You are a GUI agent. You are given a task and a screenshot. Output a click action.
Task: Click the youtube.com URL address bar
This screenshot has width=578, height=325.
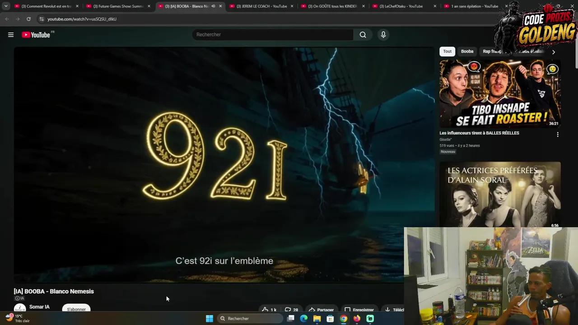[x=82, y=19]
